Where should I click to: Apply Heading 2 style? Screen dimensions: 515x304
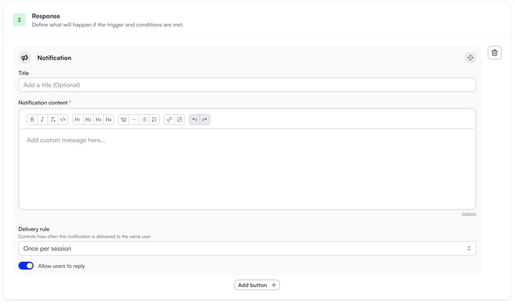pos(88,120)
